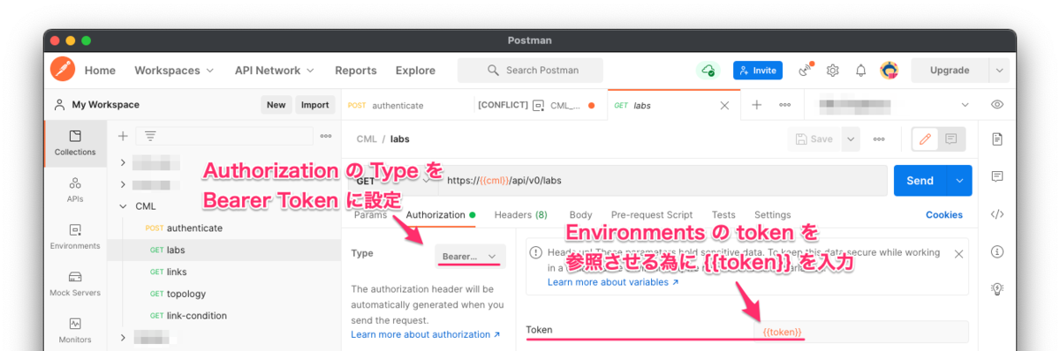Screen dimensions: 1060x351
Task: Open a new request tab with plus
Action: [757, 105]
